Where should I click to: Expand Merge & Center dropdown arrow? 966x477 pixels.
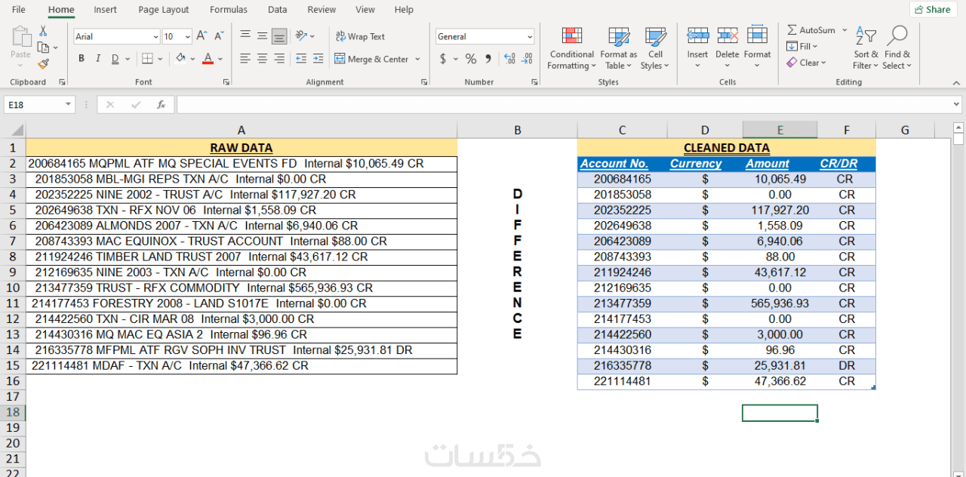click(417, 59)
